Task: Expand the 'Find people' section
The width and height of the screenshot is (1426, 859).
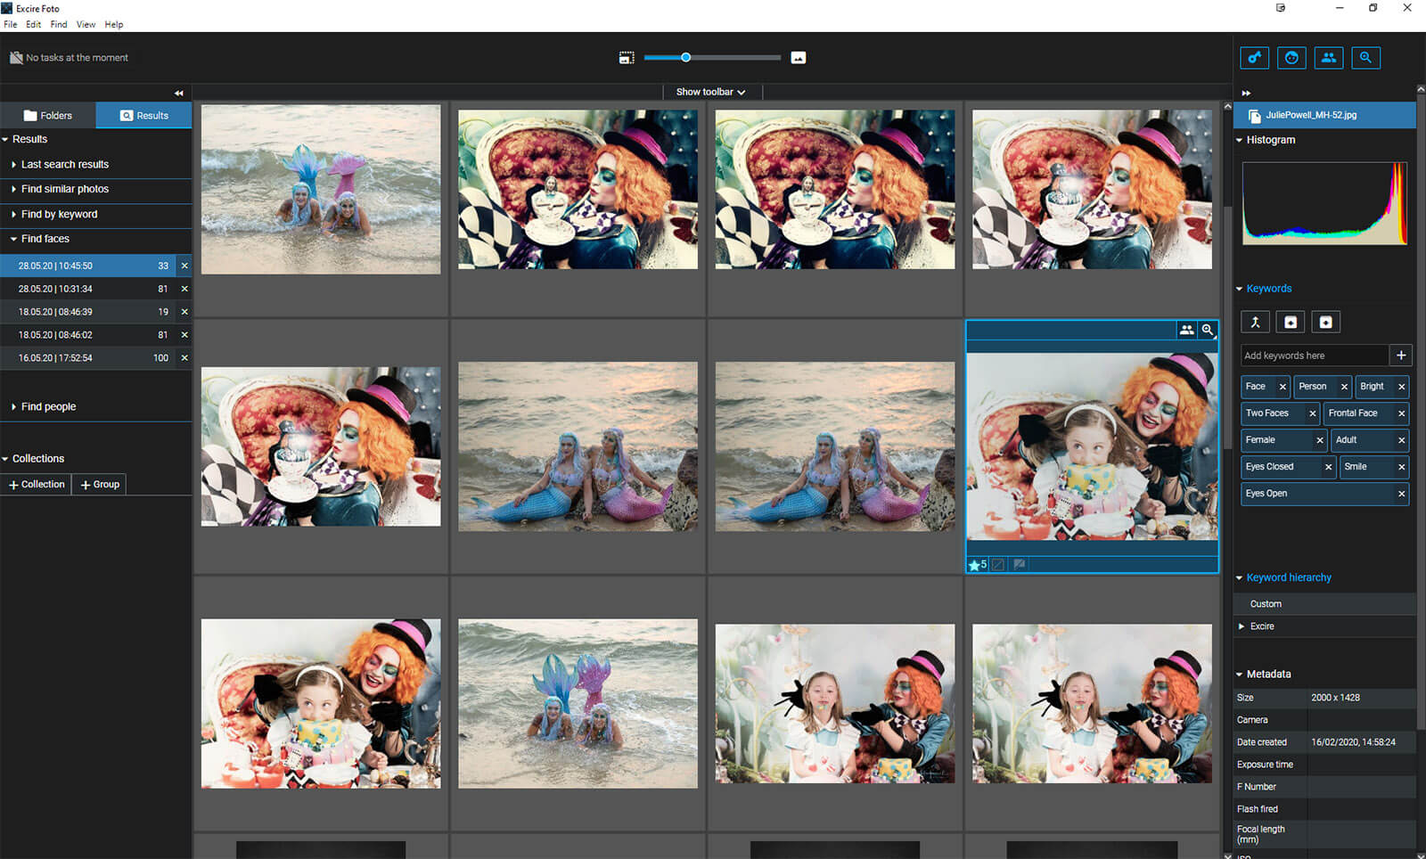Action: click(x=48, y=406)
